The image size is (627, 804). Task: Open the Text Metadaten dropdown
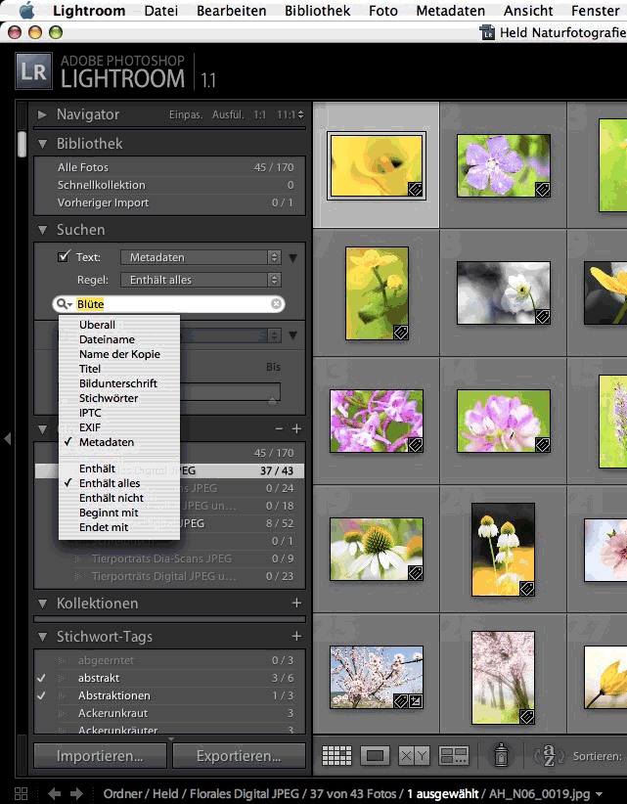click(201, 257)
